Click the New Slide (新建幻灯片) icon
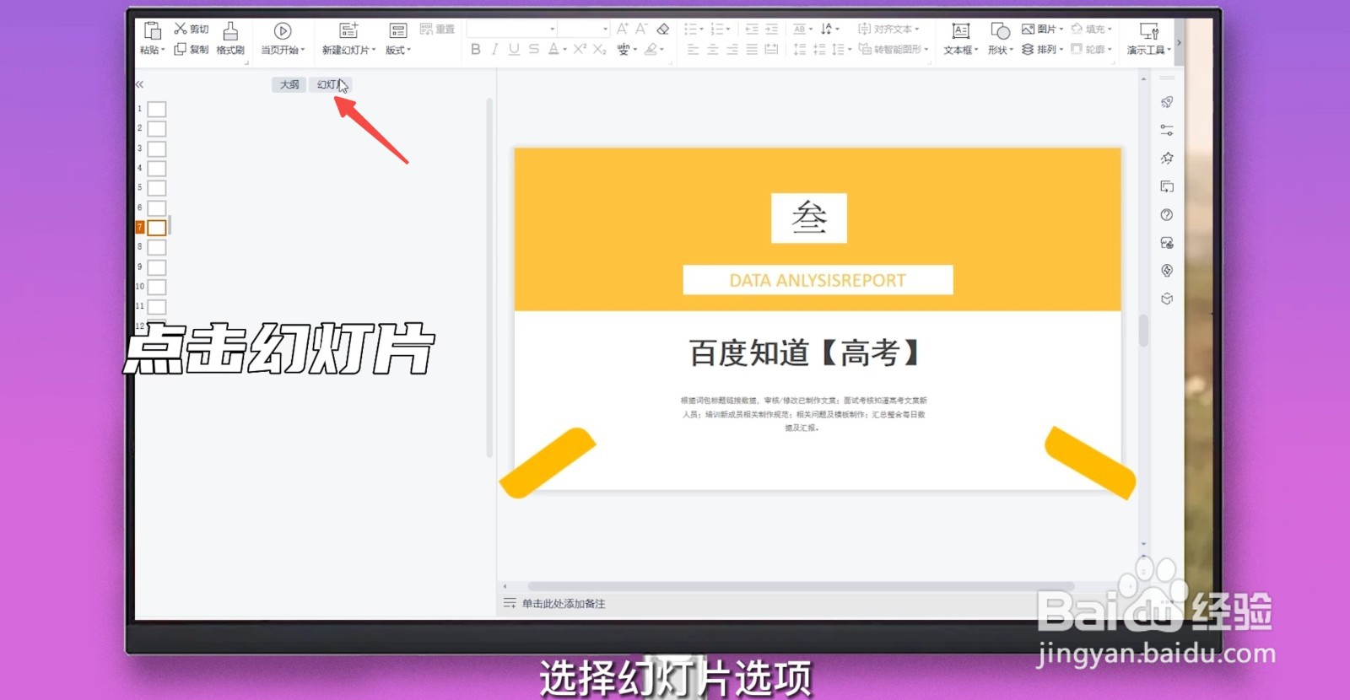This screenshot has width=1350, height=700. (348, 31)
